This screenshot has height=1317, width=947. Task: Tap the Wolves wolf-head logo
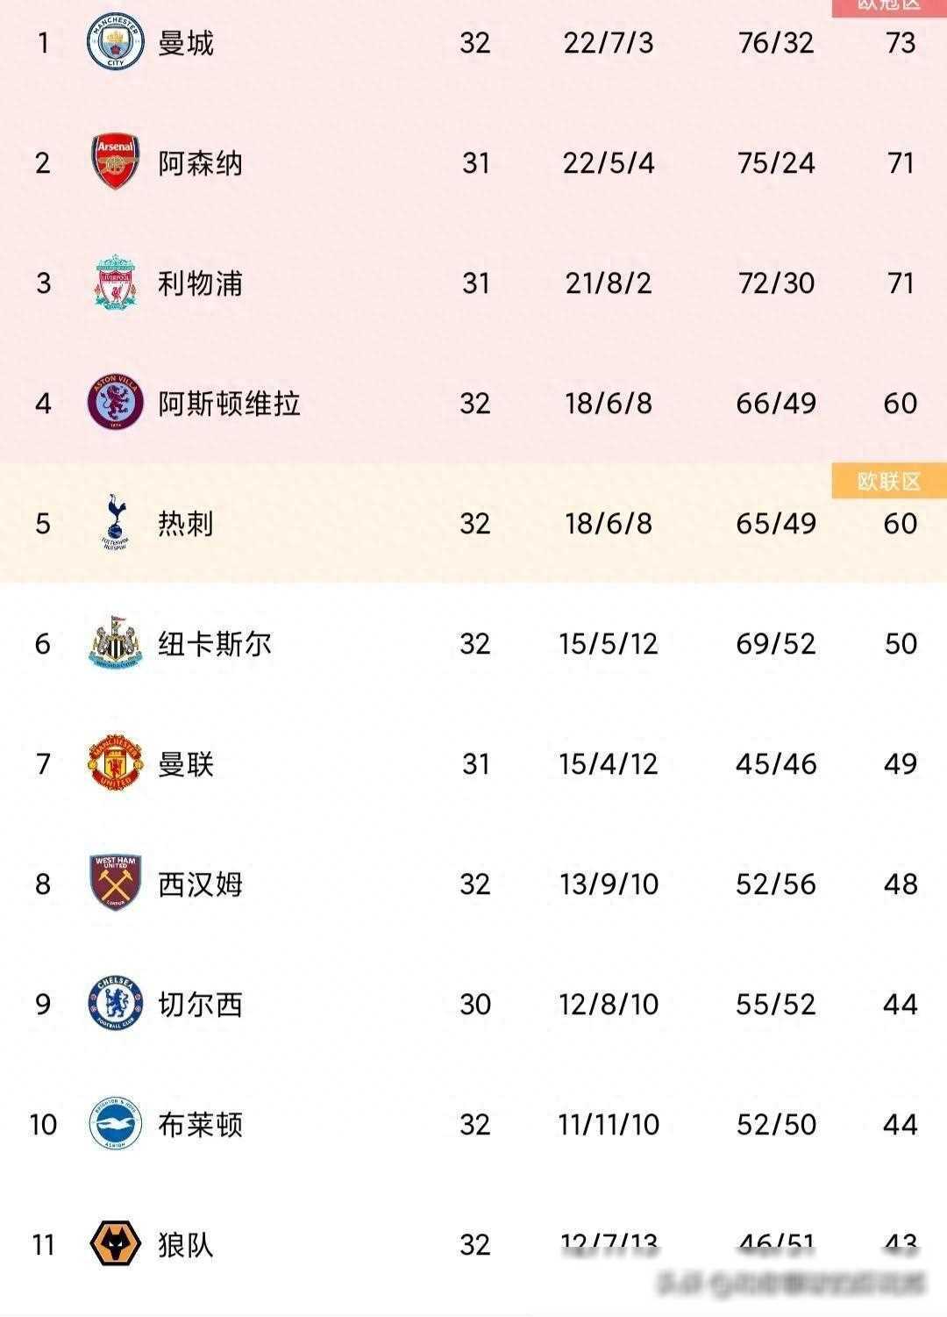pyautogui.click(x=115, y=1244)
